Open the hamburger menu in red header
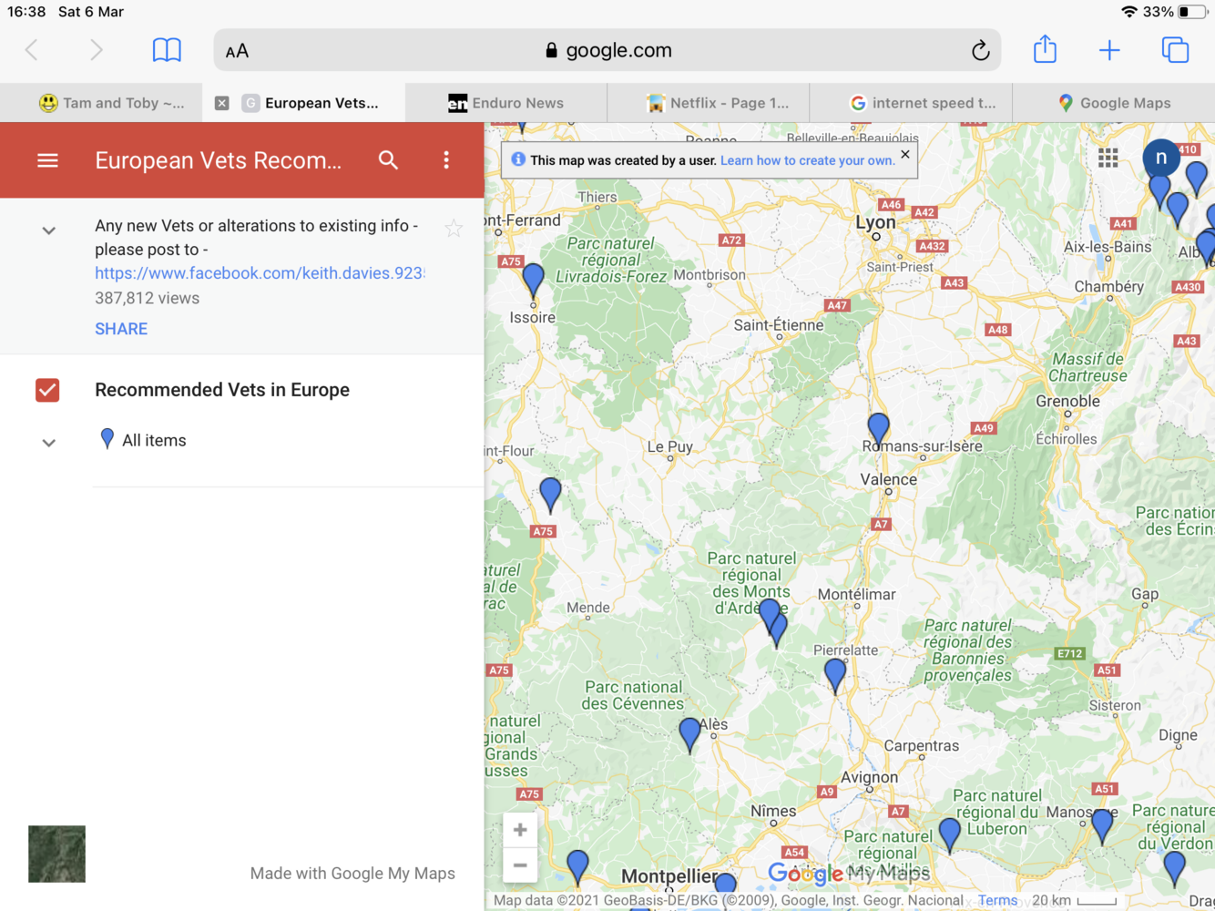 tap(47, 160)
